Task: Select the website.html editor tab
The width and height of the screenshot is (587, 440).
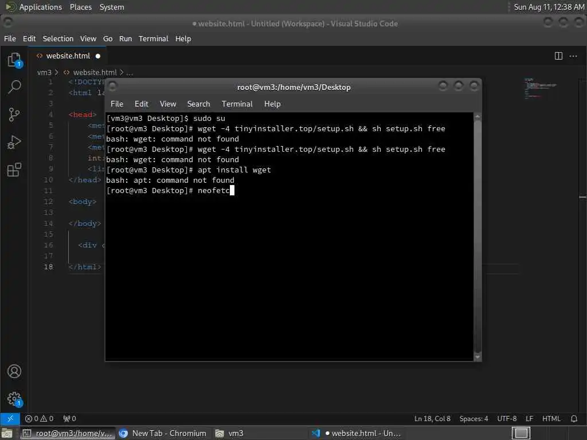Action: tap(68, 56)
